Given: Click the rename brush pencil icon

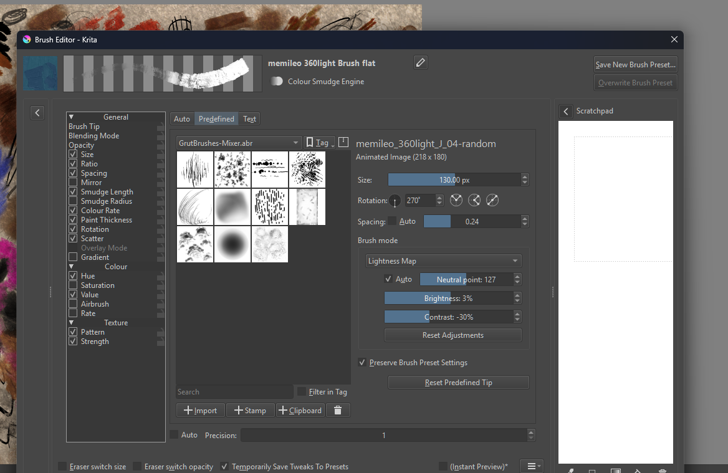Looking at the screenshot, I should click(x=421, y=62).
